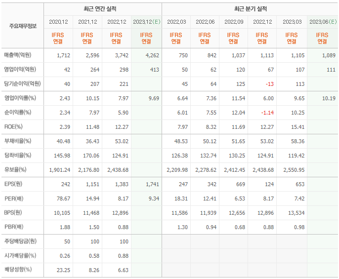Select the '영업이익(억원)' row label
Viewport: 339px width, 279px height.
pos(20,69)
